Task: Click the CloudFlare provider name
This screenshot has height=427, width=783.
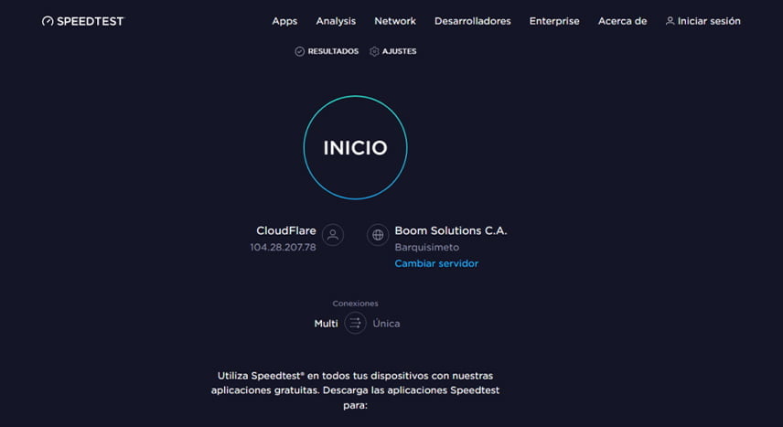Action: [x=286, y=230]
